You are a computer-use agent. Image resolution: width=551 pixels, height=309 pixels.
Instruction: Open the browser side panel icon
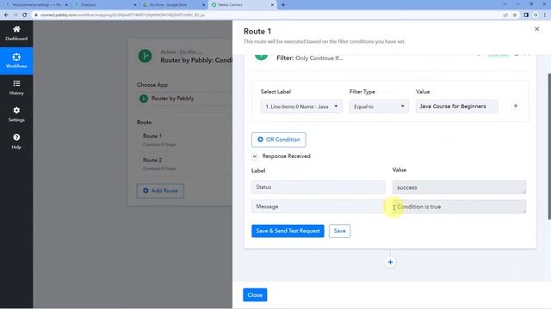526,15
